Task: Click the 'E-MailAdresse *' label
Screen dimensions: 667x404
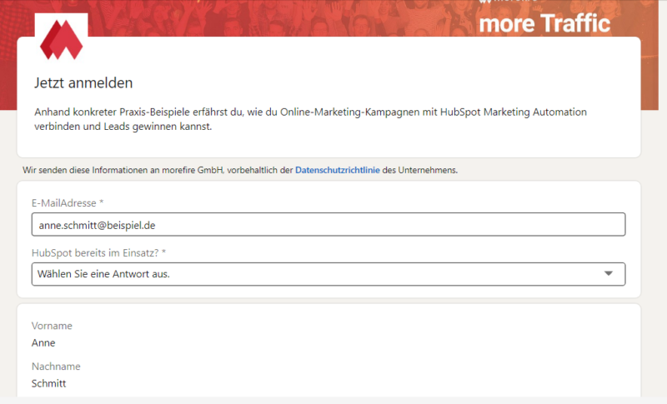Action: pos(68,203)
